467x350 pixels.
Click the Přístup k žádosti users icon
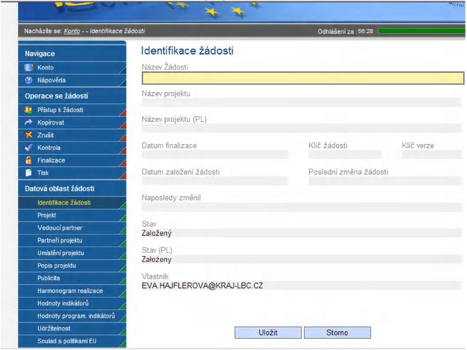click(x=29, y=110)
